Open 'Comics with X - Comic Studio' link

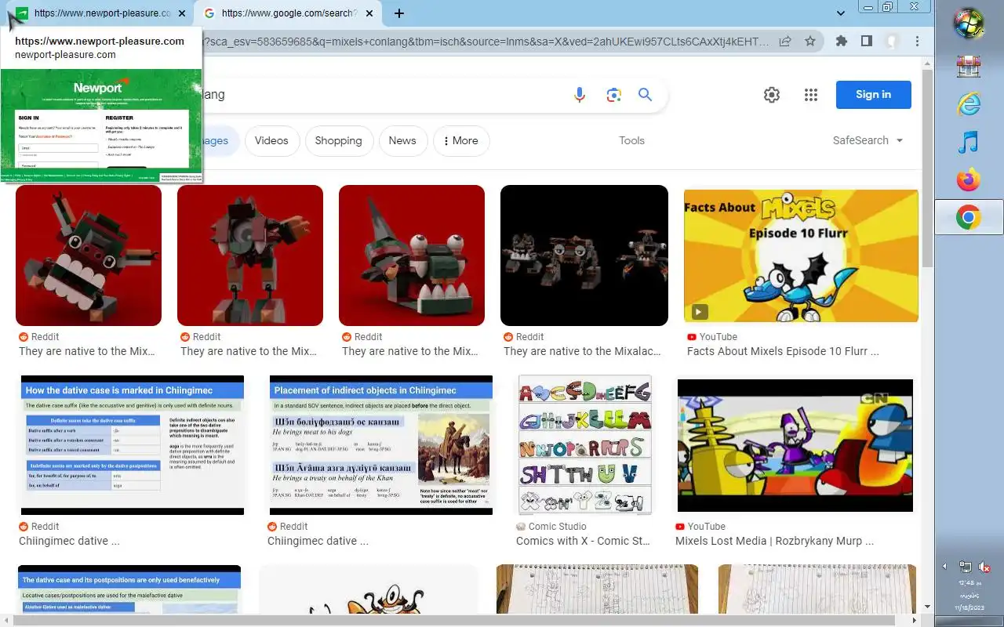tap(583, 541)
